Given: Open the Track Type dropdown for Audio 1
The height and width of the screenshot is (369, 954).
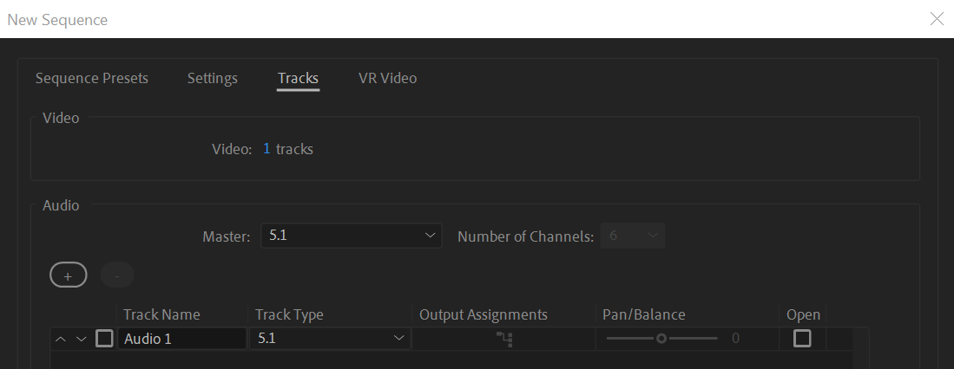Looking at the screenshot, I should coord(329,339).
